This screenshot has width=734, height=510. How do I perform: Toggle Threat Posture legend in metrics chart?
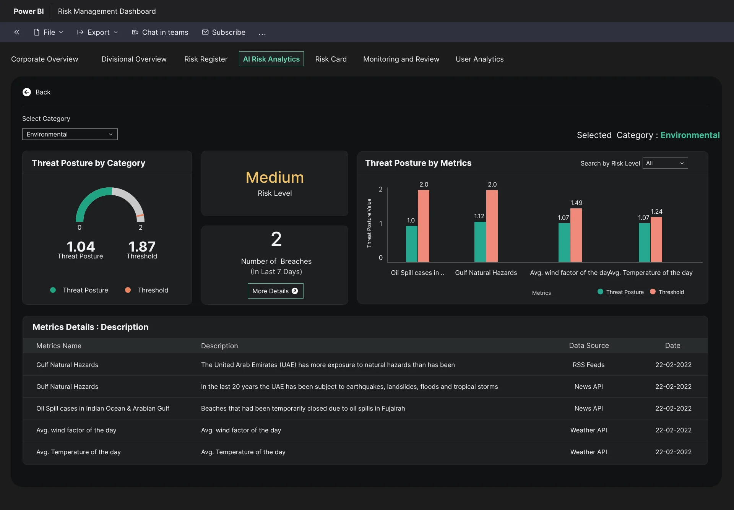pyautogui.click(x=620, y=292)
